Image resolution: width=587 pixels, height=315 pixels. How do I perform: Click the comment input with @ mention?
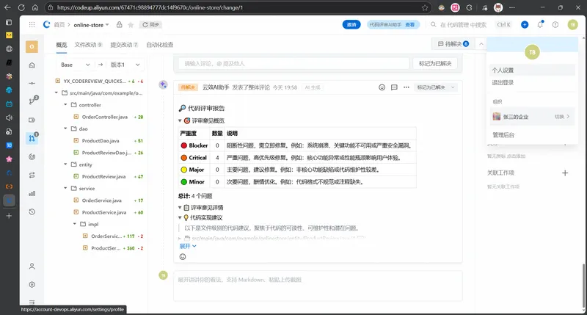coord(294,64)
